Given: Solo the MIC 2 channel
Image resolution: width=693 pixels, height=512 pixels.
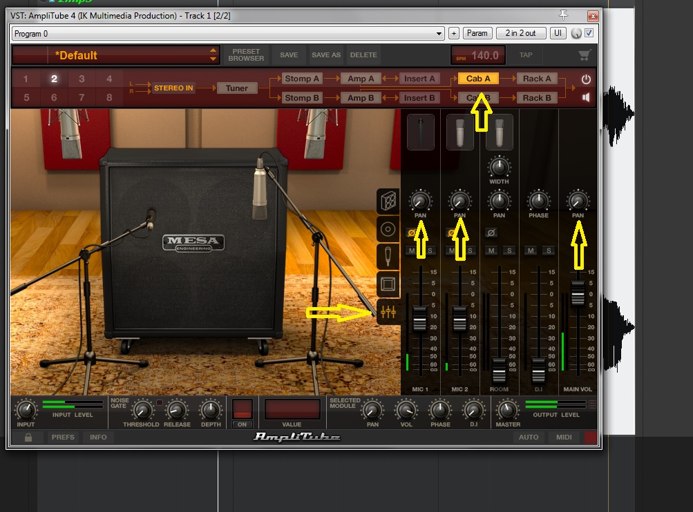Looking at the screenshot, I should click(x=469, y=250).
